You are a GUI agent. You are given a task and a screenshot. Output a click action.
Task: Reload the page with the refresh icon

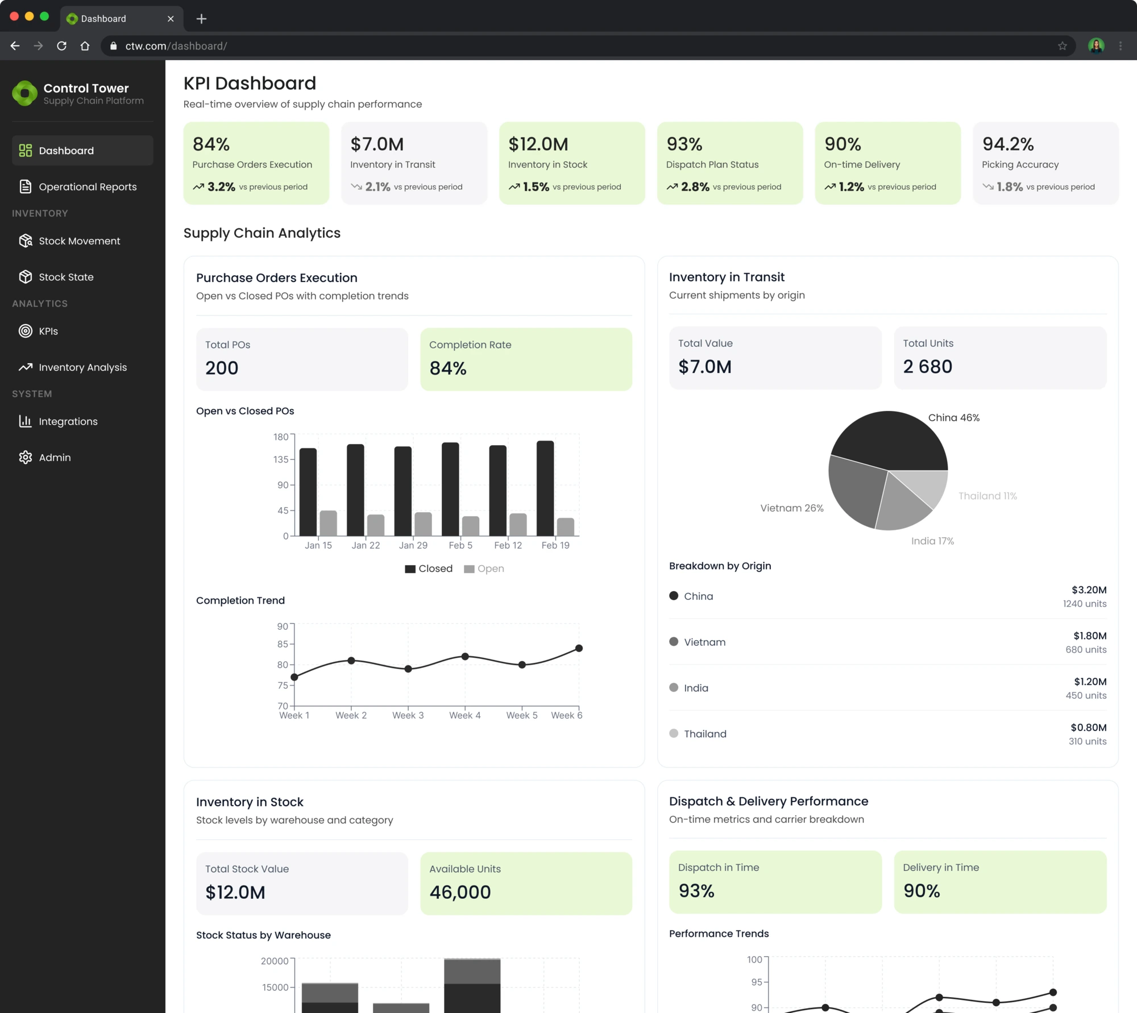(62, 46)
